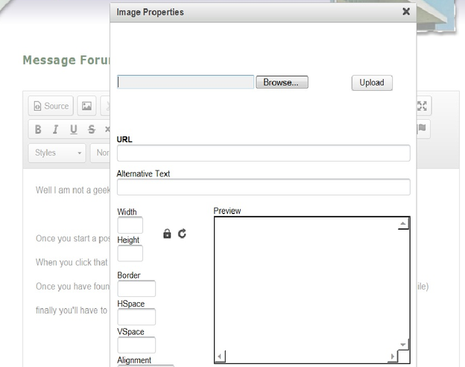Toggle Strikethrough in the editor toolbar
Screen dimensions: 465x367
92,130
